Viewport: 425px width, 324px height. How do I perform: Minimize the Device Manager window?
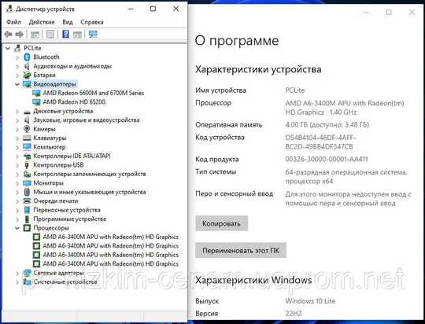[131, 9]
